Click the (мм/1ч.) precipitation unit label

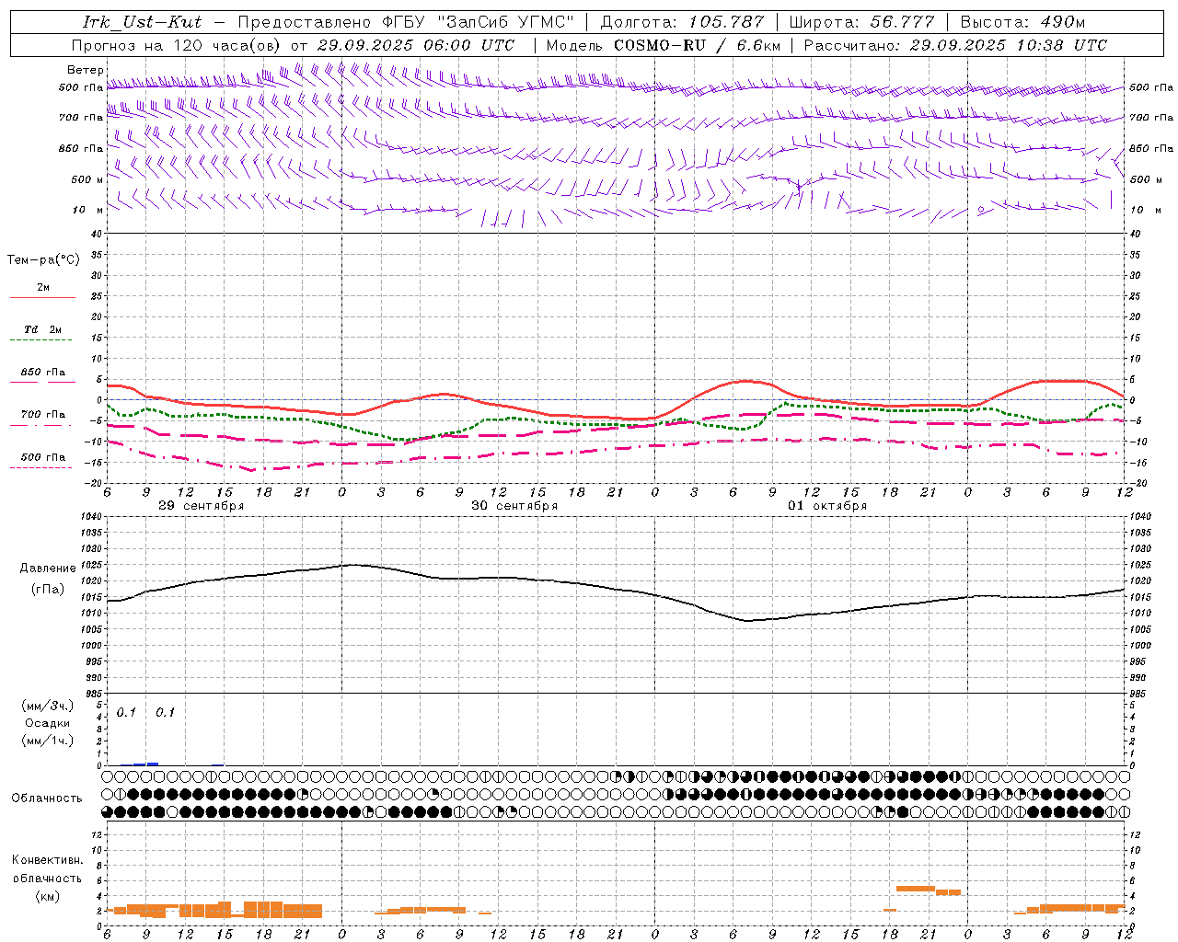click(x=48, y=741)
